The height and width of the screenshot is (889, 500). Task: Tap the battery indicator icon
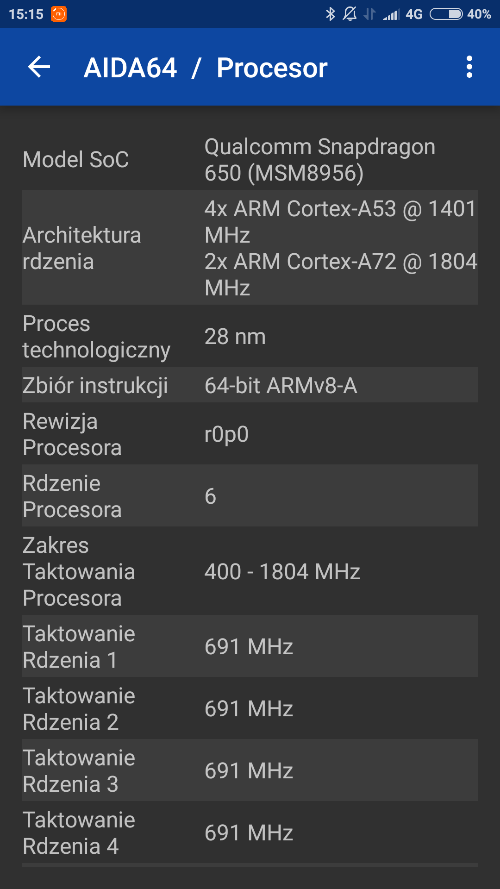click(446, 14)
